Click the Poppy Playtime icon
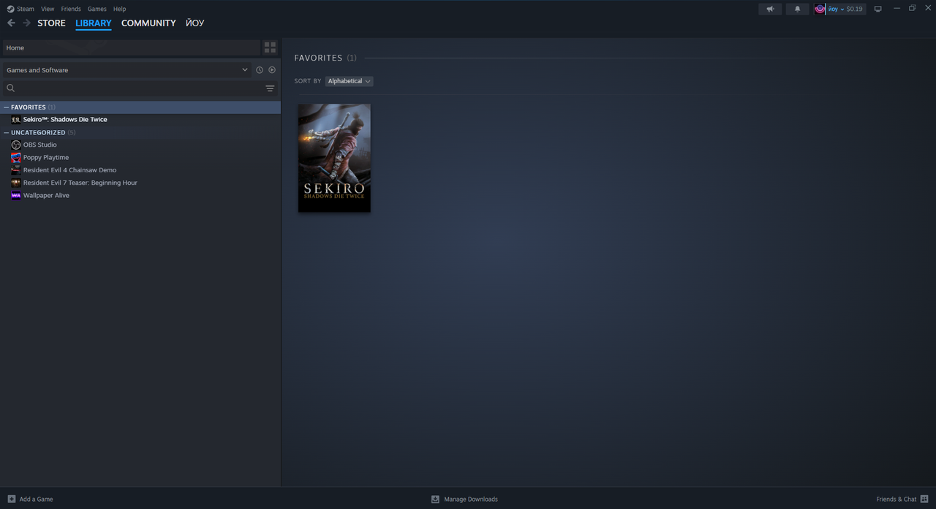Screen dimensions: 936x509 16,158
